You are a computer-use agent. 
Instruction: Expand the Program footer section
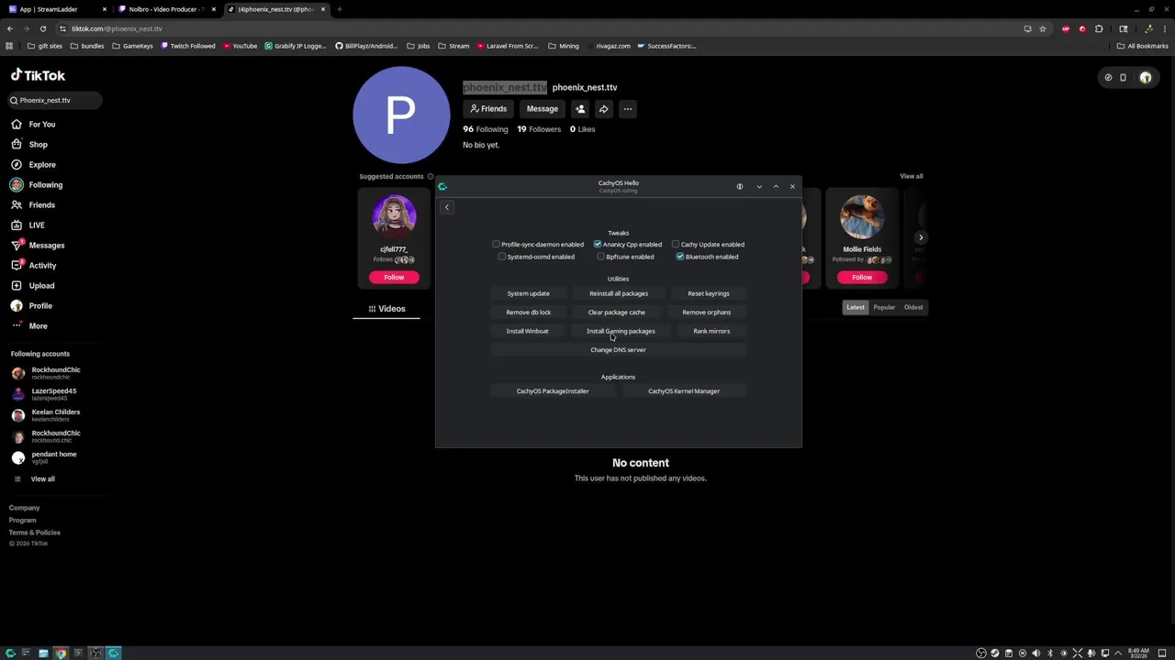[23, 520]
